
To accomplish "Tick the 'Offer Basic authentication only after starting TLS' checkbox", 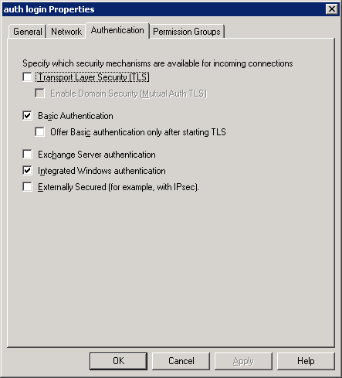I will [39, 131].
